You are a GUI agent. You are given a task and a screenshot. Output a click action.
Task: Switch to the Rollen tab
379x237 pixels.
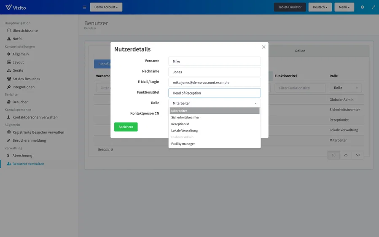click(300, 51)
